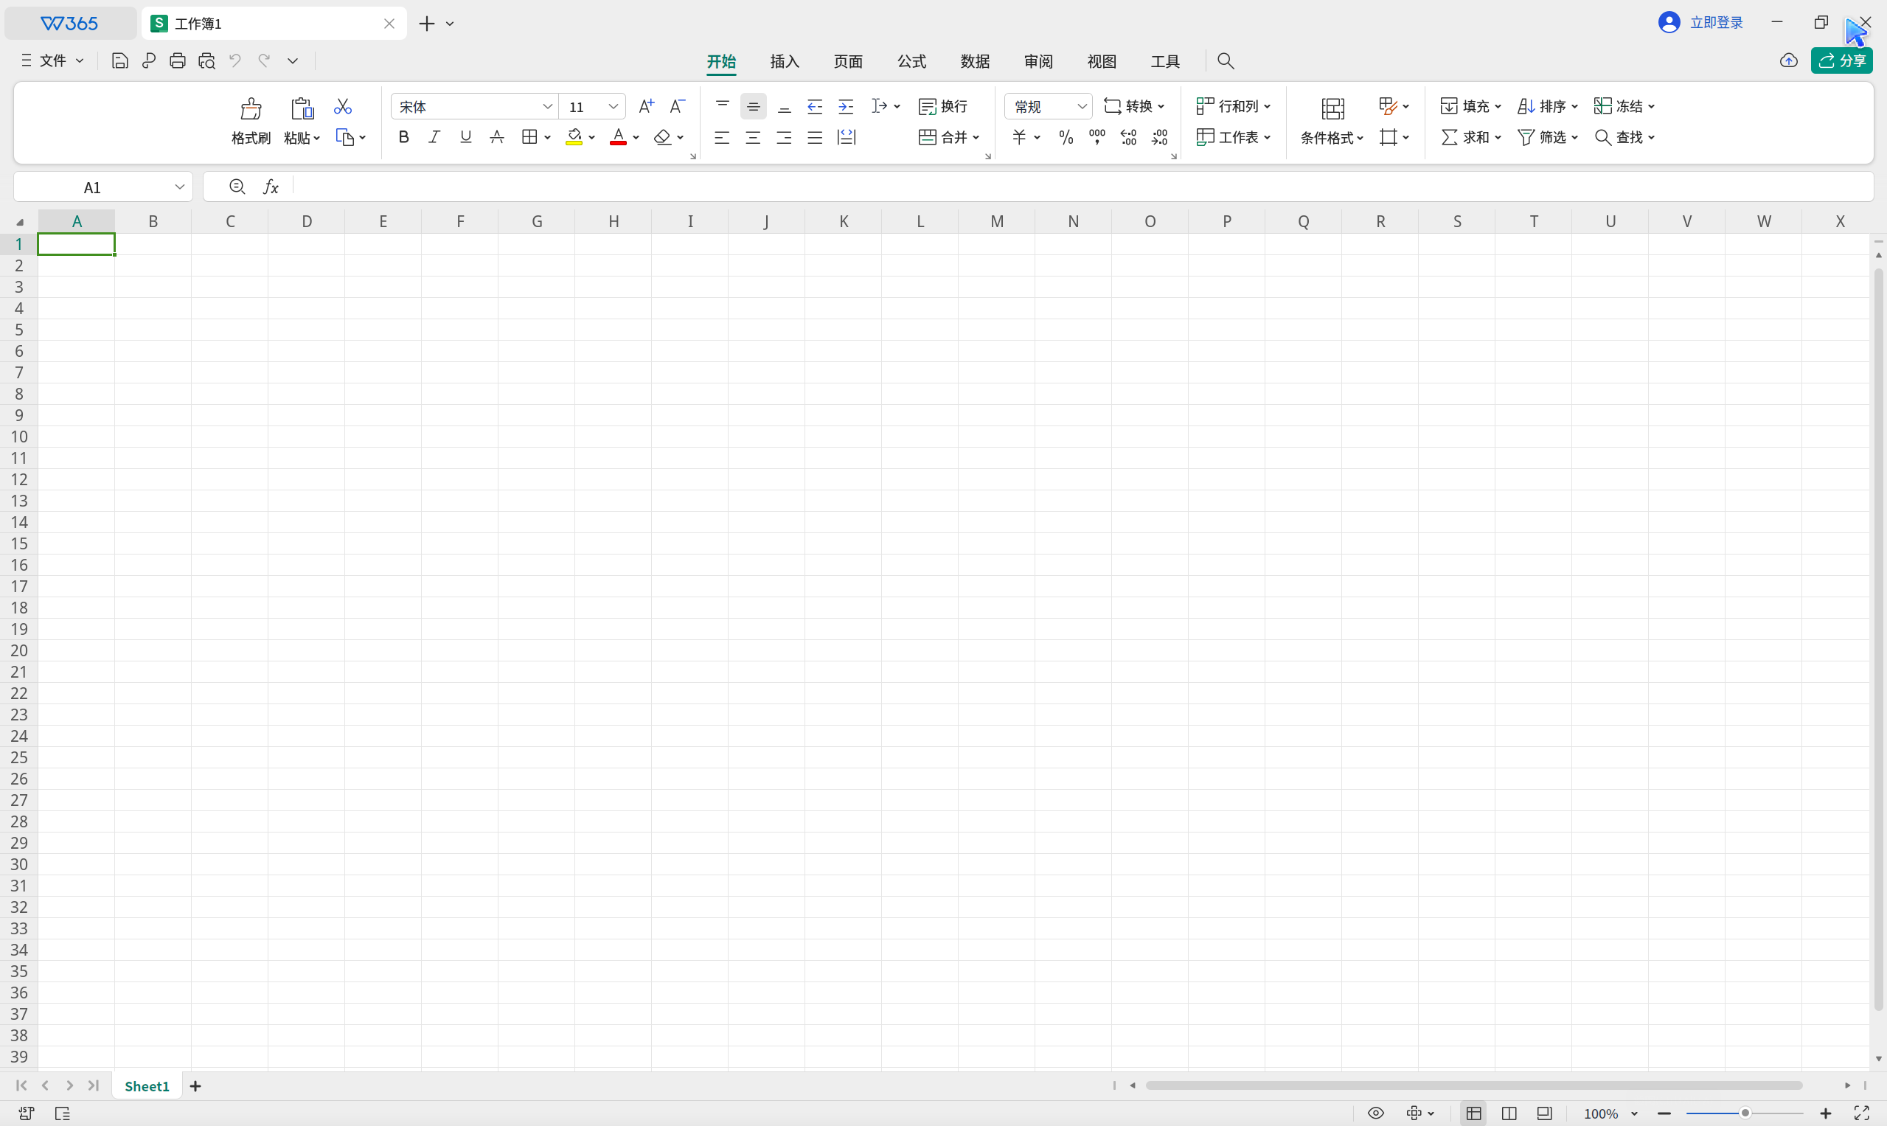Click the Cut scissors icon

pos(343,106)
